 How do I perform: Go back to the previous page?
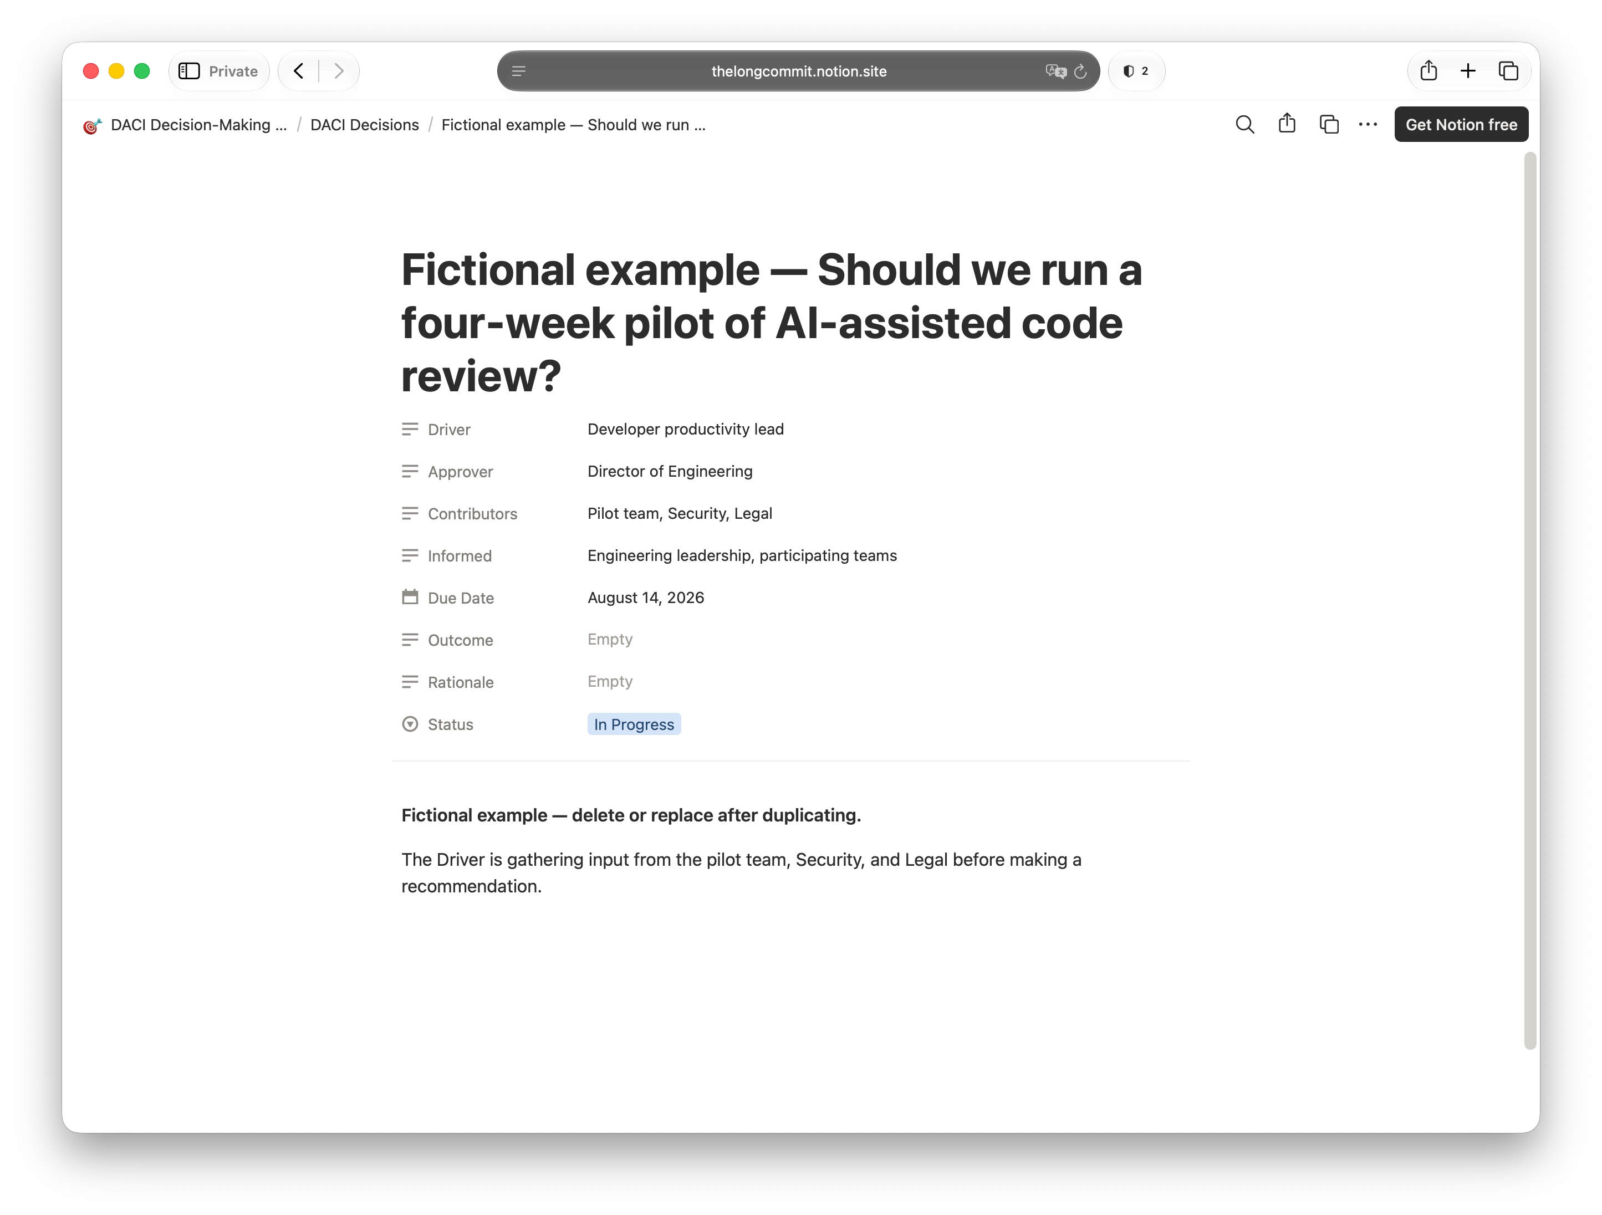point(298,71)
